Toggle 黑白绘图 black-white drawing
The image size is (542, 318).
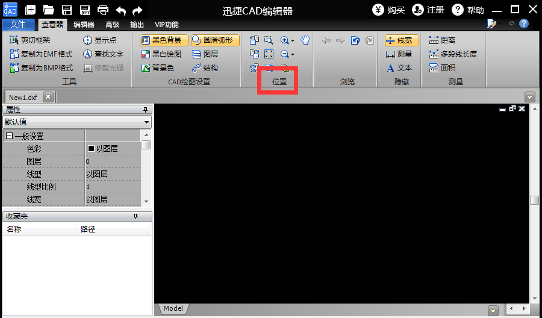pyautogui.click(x=161, y=54)
